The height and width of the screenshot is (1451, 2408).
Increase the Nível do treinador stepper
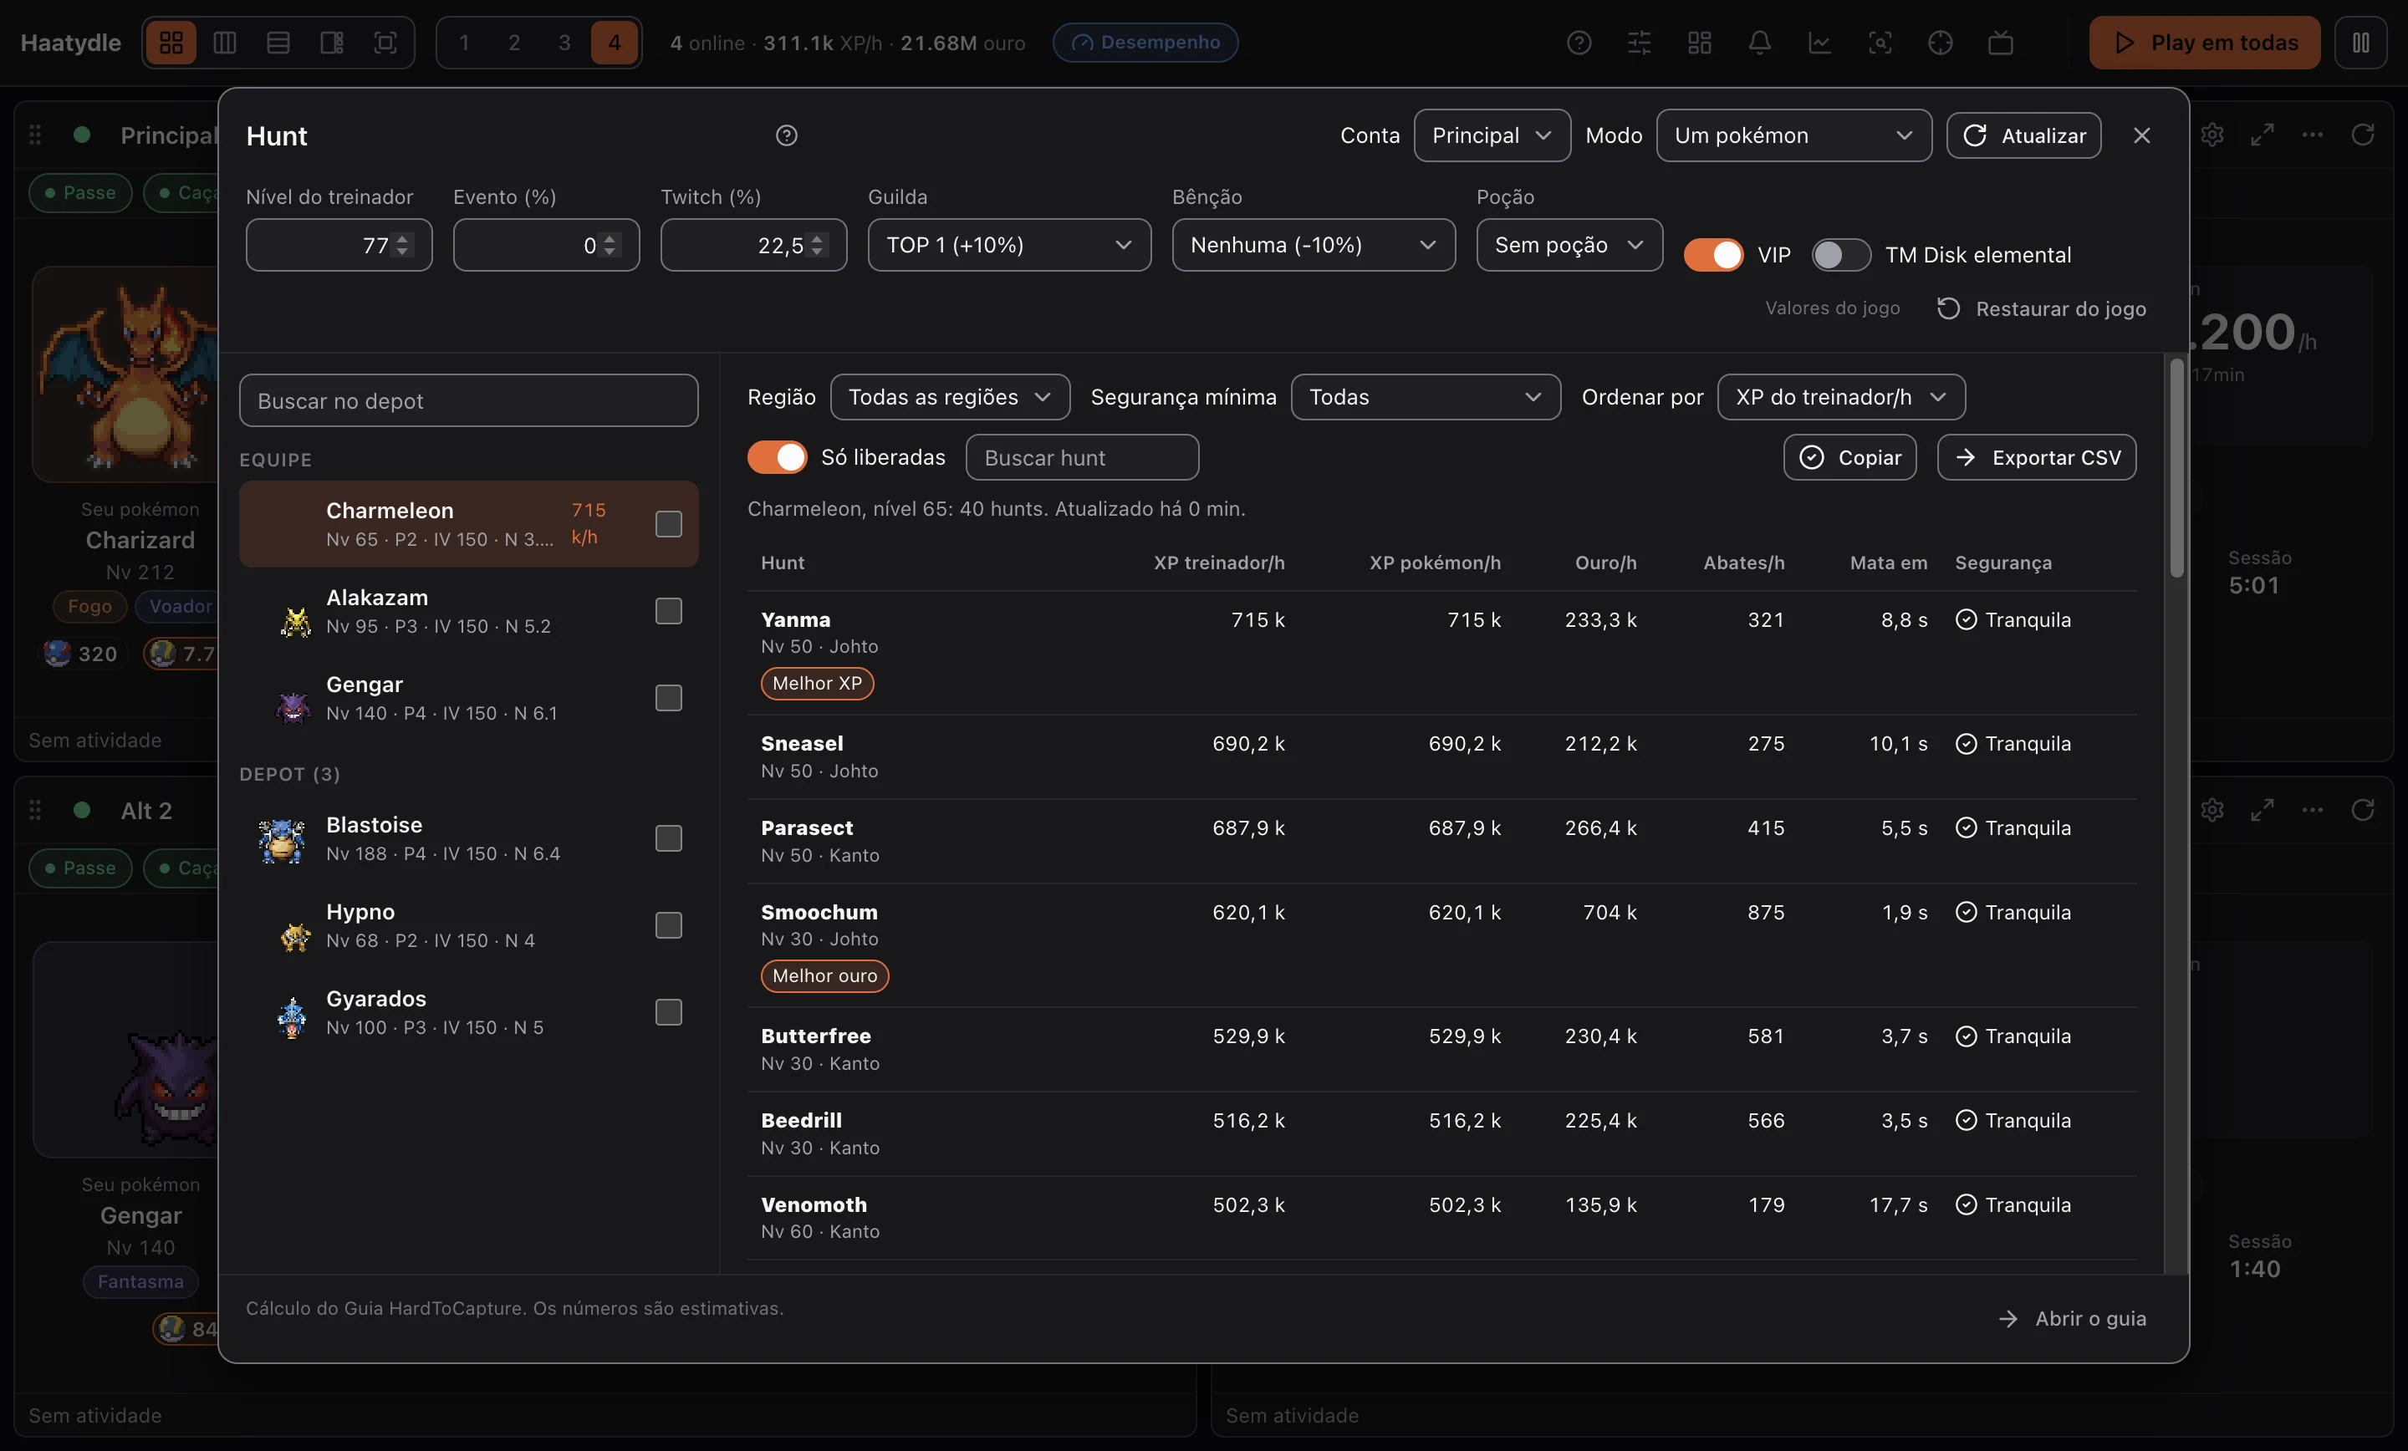[x=403, y=238]
